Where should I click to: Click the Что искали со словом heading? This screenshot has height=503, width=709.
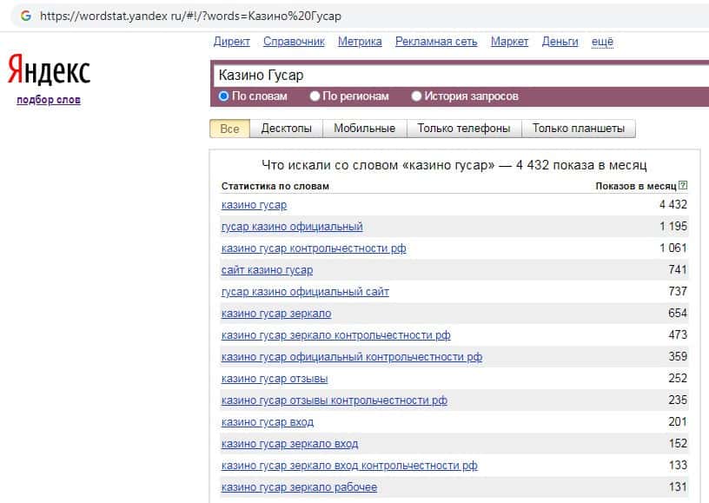(454, 165)
